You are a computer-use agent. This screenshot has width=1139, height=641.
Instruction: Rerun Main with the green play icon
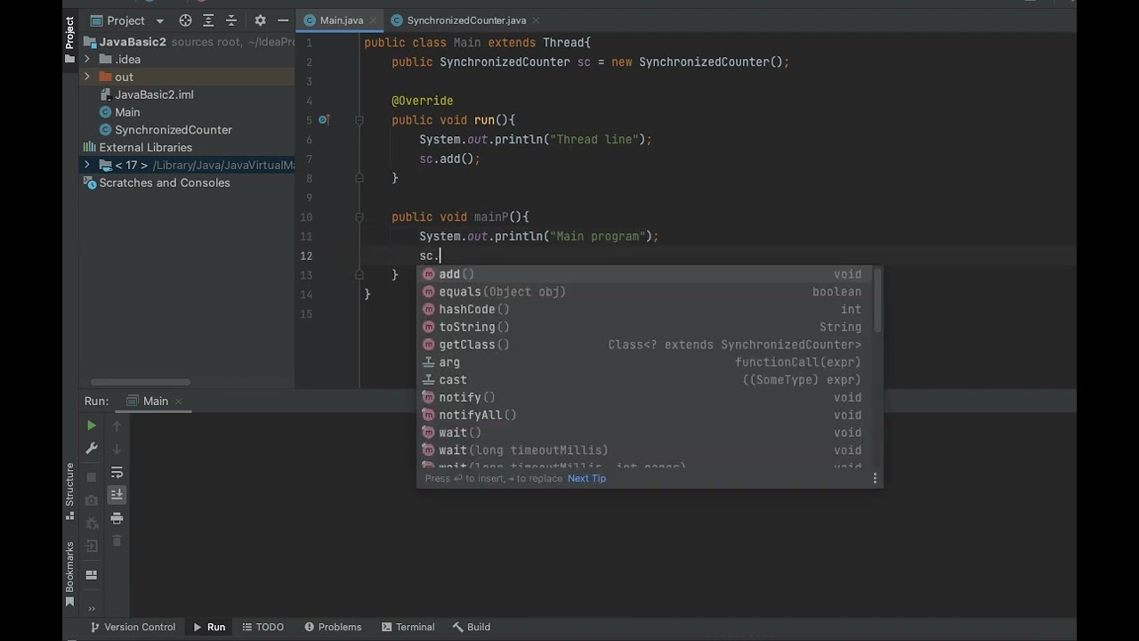tap(91, 426)
